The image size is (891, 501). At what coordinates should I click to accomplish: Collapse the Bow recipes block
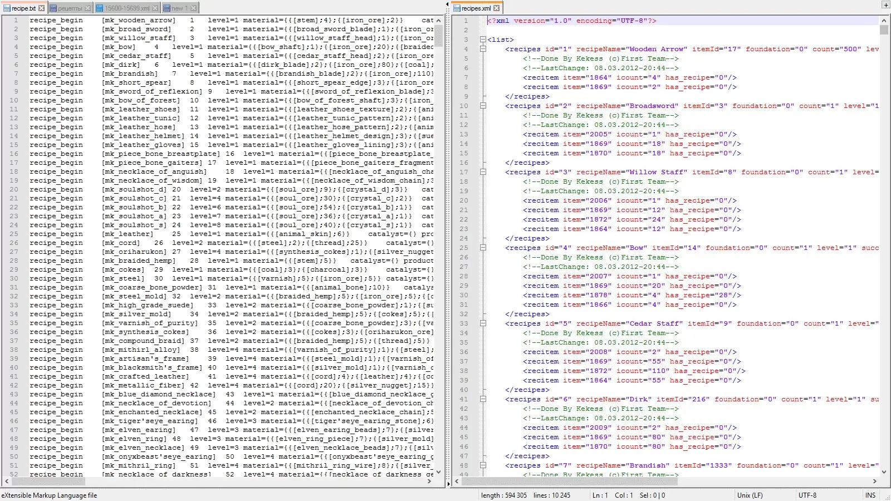tap(483, 248)
